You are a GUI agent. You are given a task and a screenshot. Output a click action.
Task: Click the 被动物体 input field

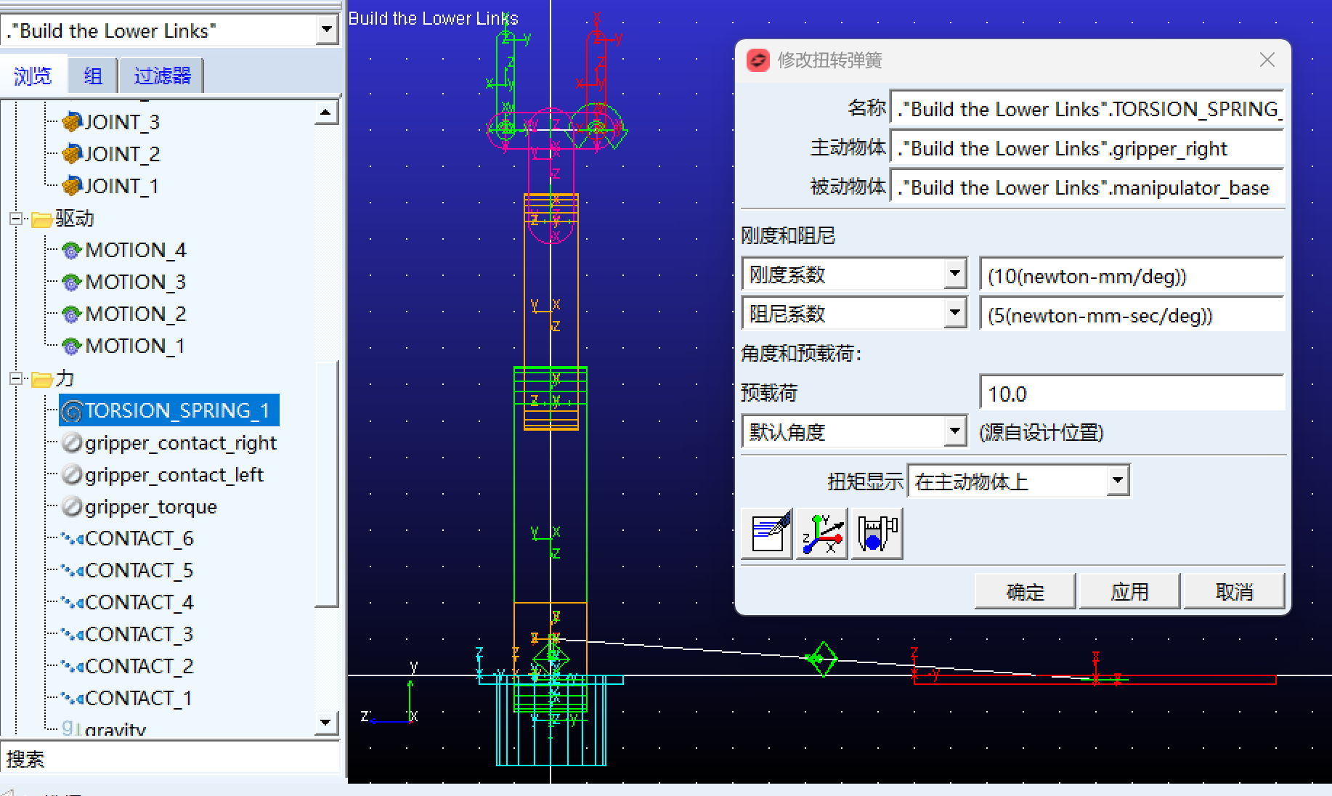coord(1088,187)
